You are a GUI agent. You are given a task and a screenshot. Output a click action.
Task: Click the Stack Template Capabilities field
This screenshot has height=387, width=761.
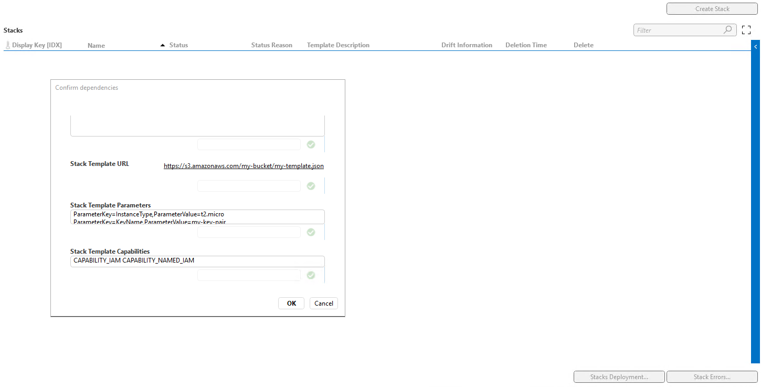[x=197, y=262]
